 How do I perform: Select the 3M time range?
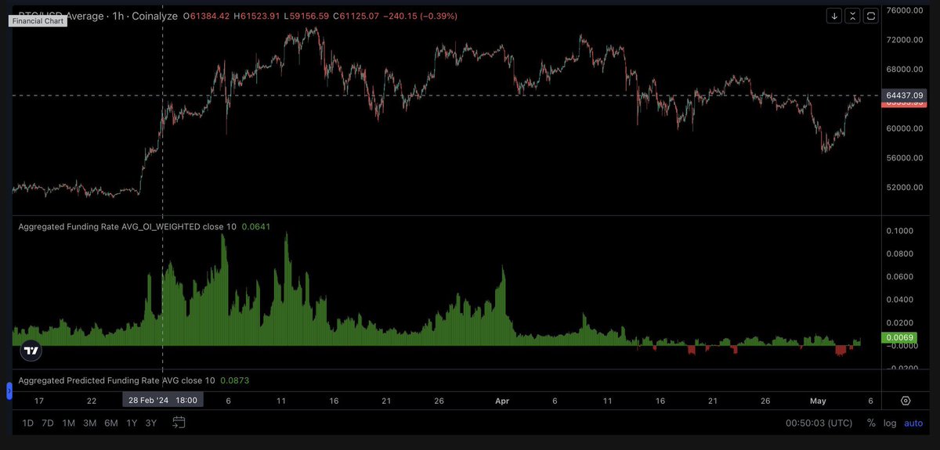(90, 423)
